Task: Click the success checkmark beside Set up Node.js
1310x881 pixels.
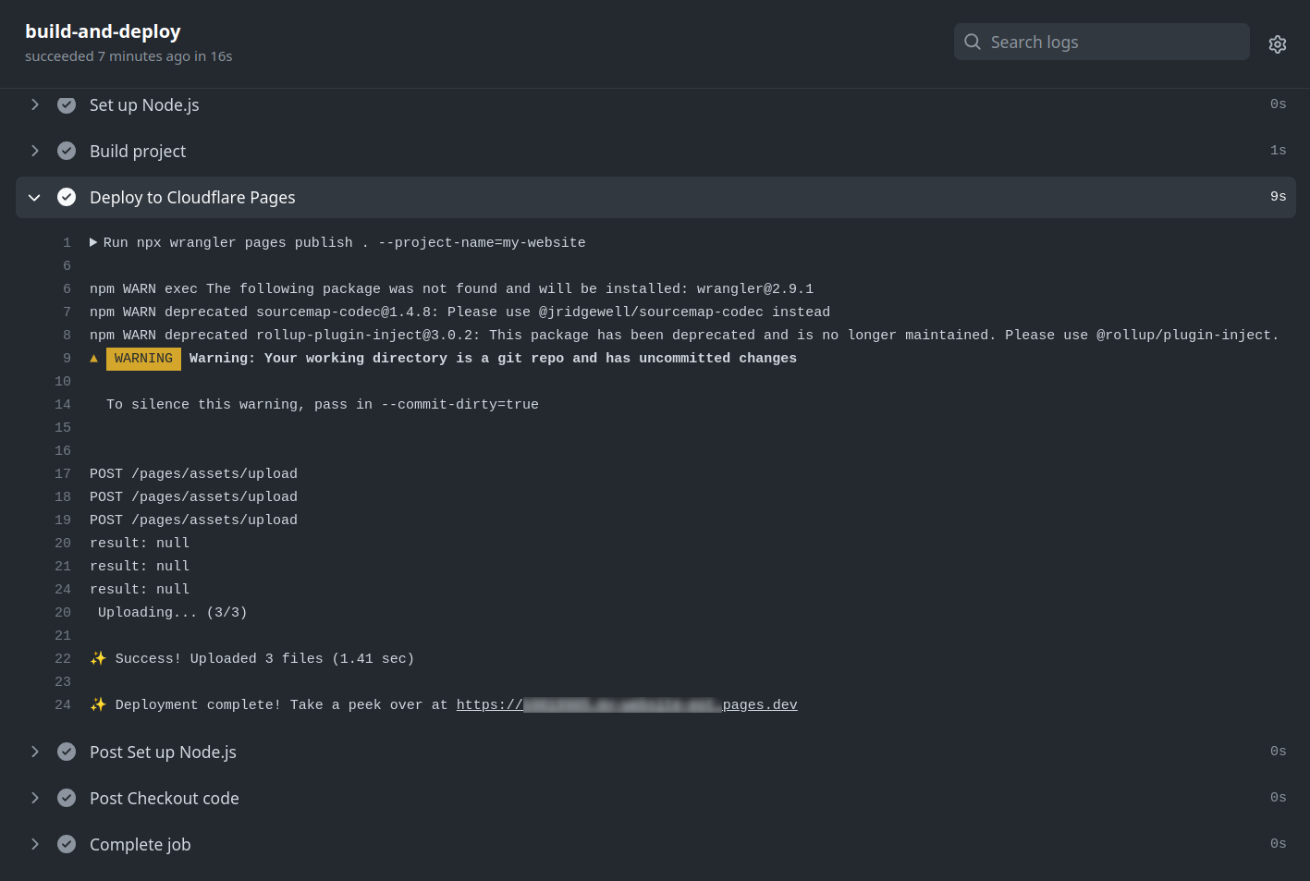Action: [x=66, y=104]
